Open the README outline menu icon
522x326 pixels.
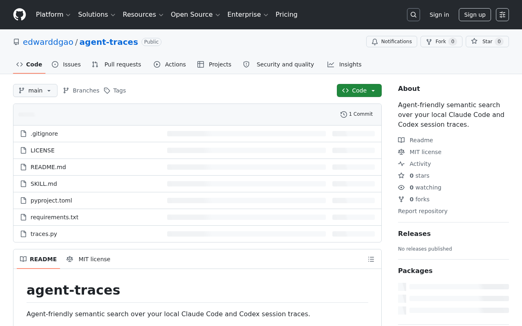coord(371,259)
